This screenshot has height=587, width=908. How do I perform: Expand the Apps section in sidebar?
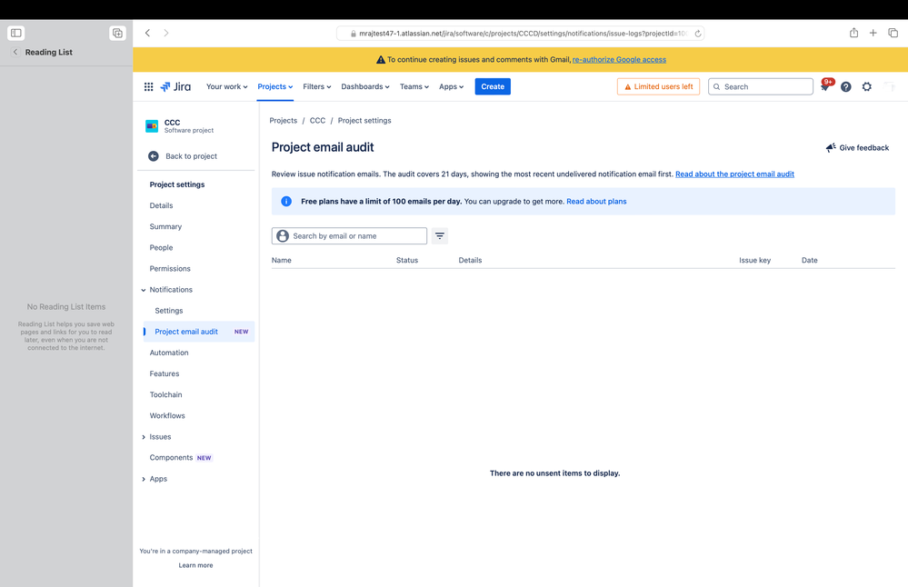pos(143,479)
